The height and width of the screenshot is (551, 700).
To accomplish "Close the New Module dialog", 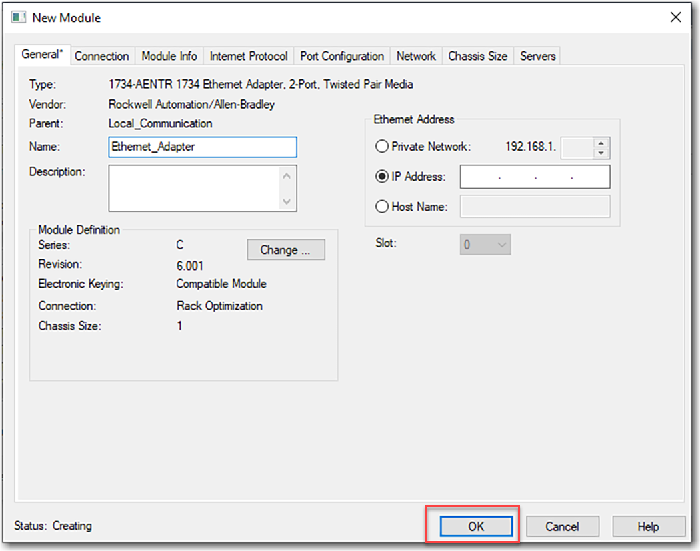I will pos(675,17).
